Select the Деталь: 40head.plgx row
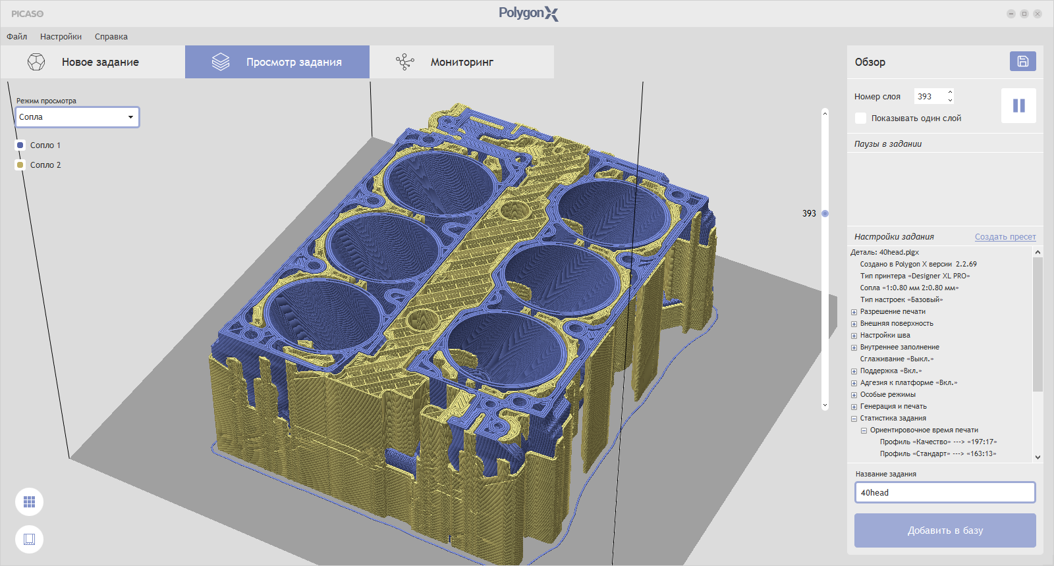 point(885,252)
